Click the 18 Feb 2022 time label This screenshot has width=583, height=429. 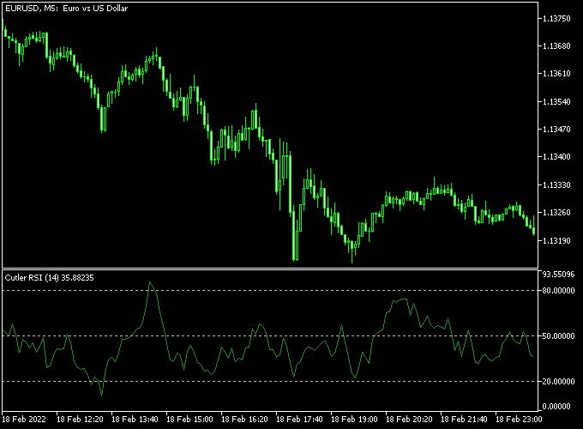point(24,420)
